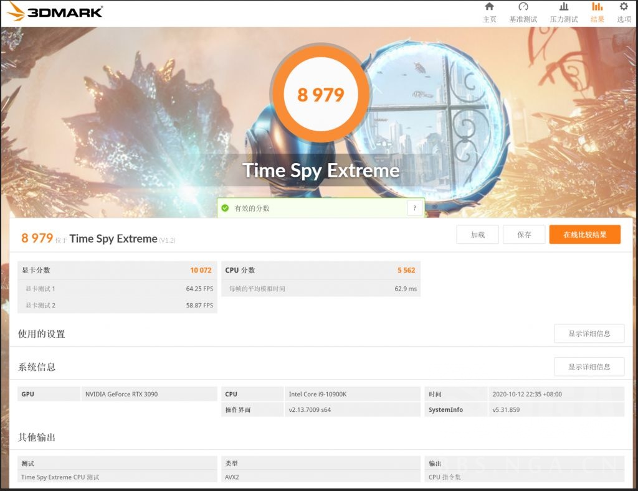Click the CPU 分数 row label
The image size is (638, 491).
[240, 270]
